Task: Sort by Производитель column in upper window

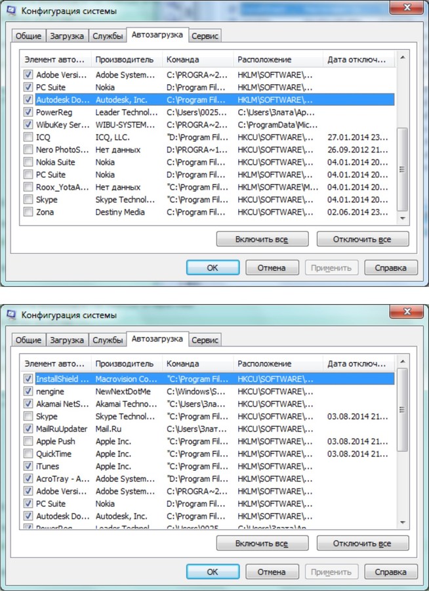Action: (x=127, y=60)
